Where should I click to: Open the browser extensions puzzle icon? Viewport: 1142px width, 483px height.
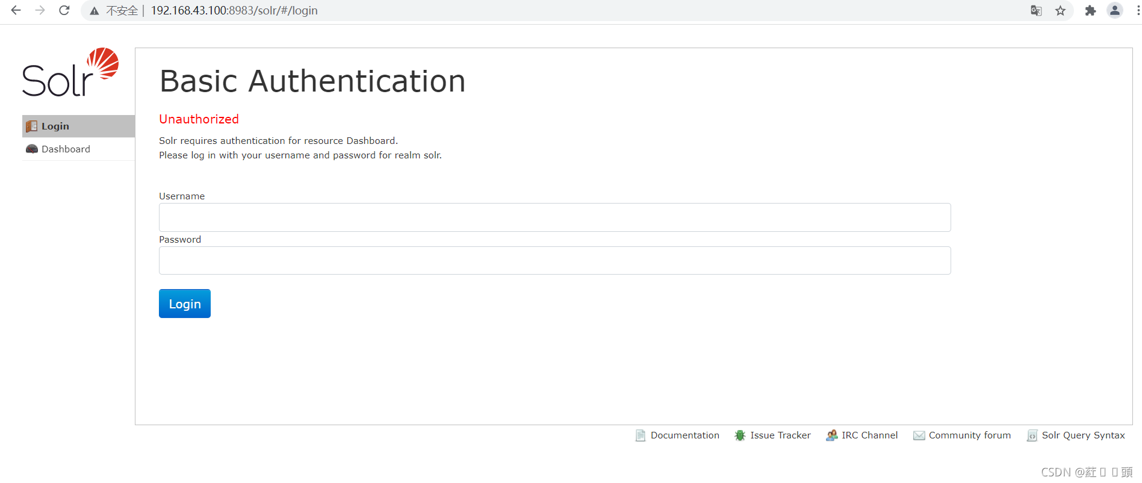coord(1090,11)
